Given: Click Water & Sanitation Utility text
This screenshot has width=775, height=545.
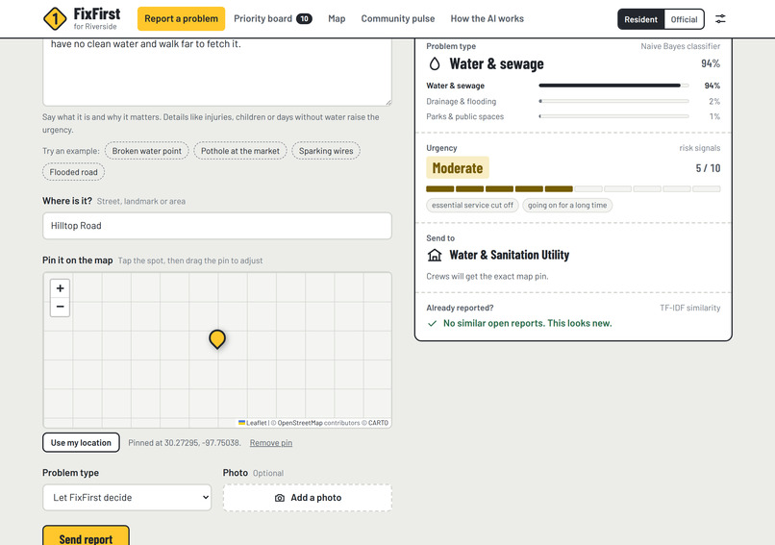Looking at the screenshot, I should (509, 255).
